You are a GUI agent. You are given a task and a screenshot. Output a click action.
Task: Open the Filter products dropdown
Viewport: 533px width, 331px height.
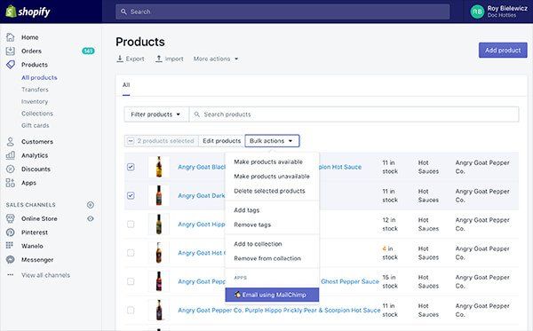coord(156,114)
